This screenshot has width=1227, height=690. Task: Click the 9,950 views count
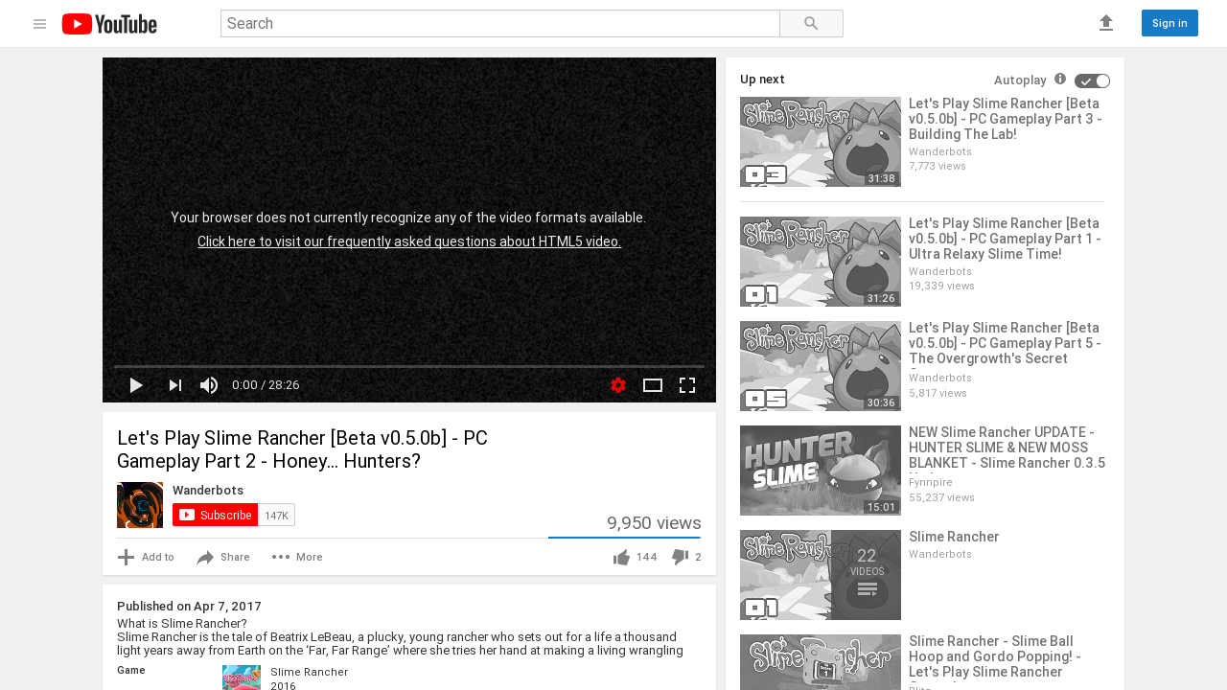[x=654, y=523]
